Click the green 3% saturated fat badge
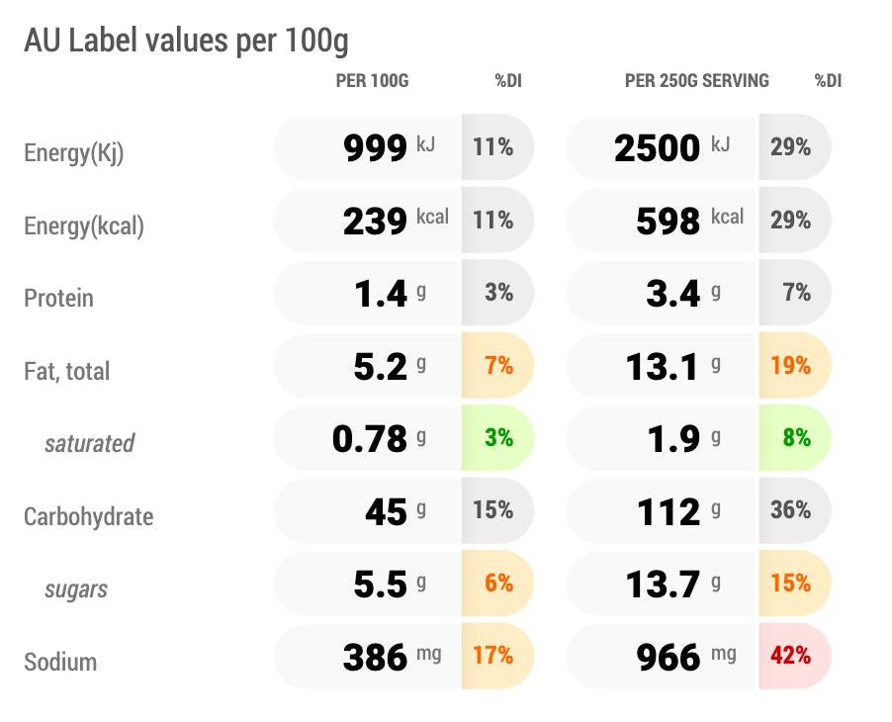Viewport: 892px width, 722px height. click(498, 437)
